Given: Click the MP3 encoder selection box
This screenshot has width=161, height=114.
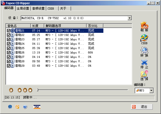Looking at the screenshot, I should (144, 90).
